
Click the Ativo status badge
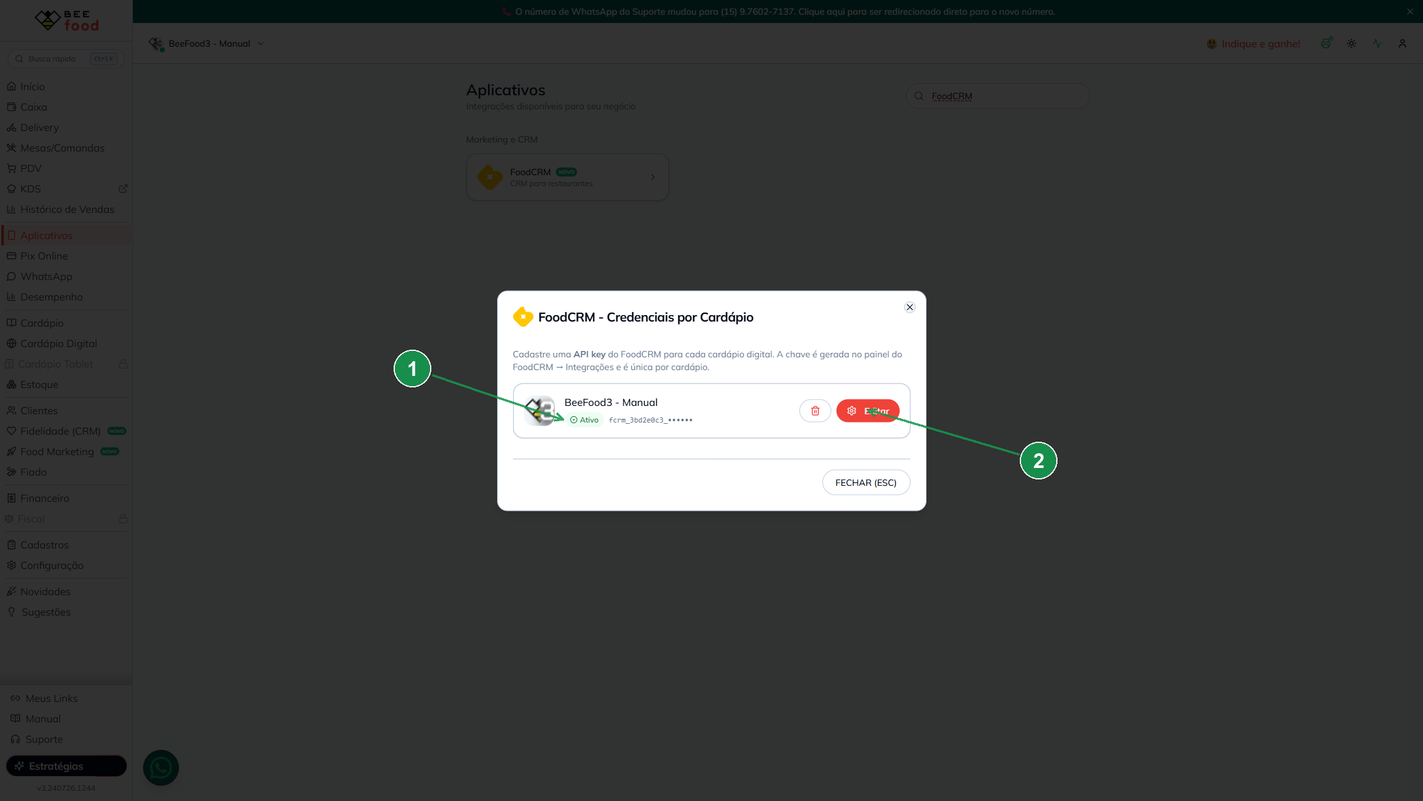[584, 420]
